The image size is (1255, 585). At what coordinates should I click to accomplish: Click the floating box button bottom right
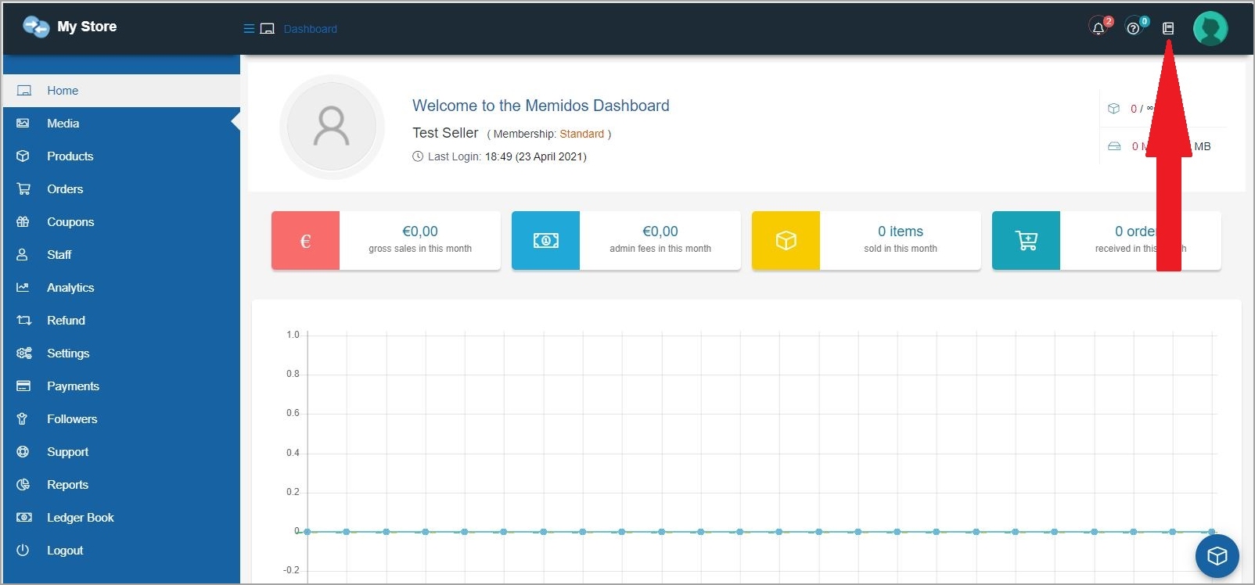coord(1217,555)
